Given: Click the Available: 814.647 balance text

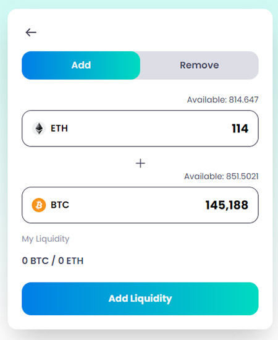Looking at the screenshot, I should [223, 100].
